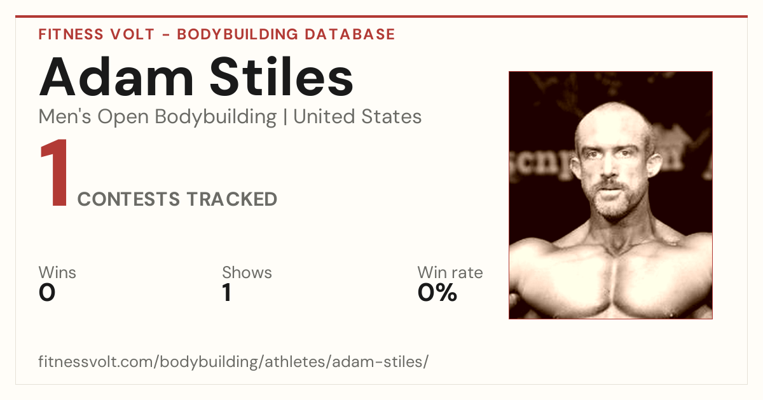Click the shows value 1

[x=226, y=293]
